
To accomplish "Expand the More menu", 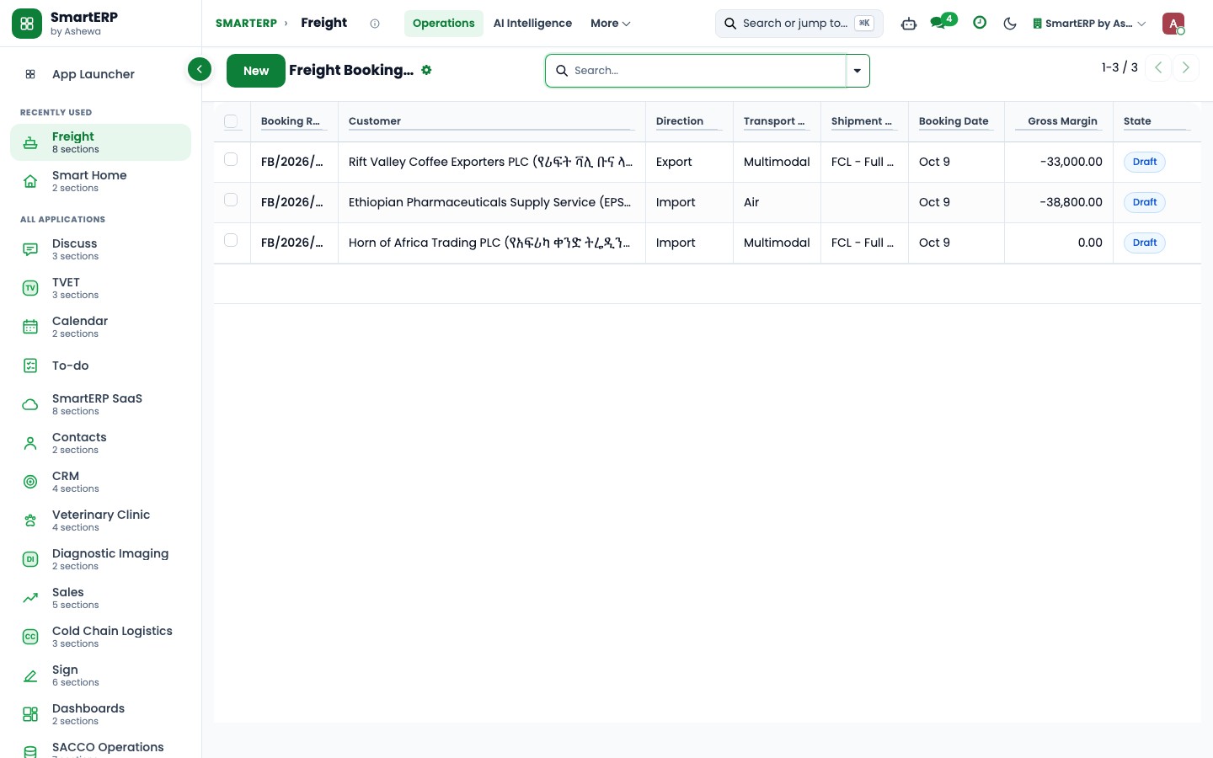I will click(611, 24).
